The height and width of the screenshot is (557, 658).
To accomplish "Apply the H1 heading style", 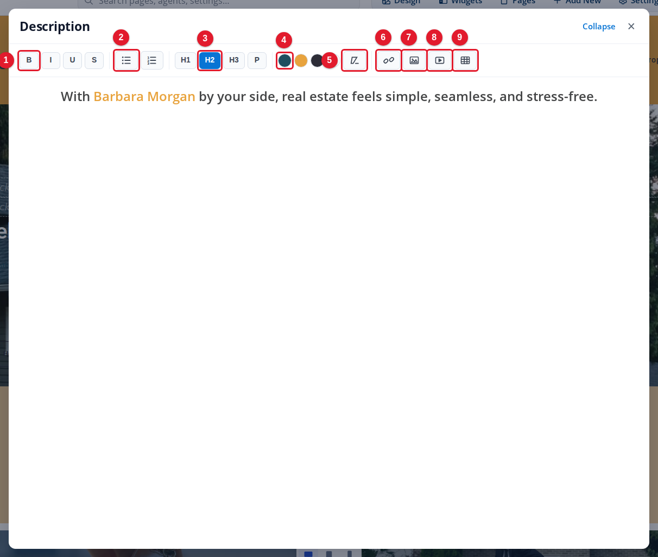I will click(x=186, y=60).
